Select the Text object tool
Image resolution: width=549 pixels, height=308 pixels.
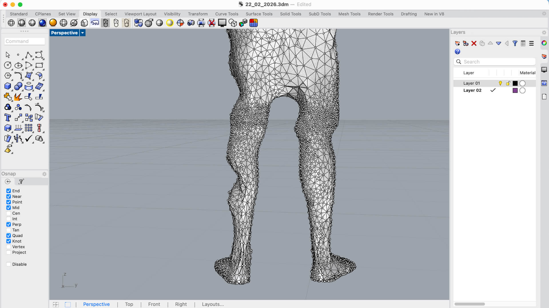(8, 117)
